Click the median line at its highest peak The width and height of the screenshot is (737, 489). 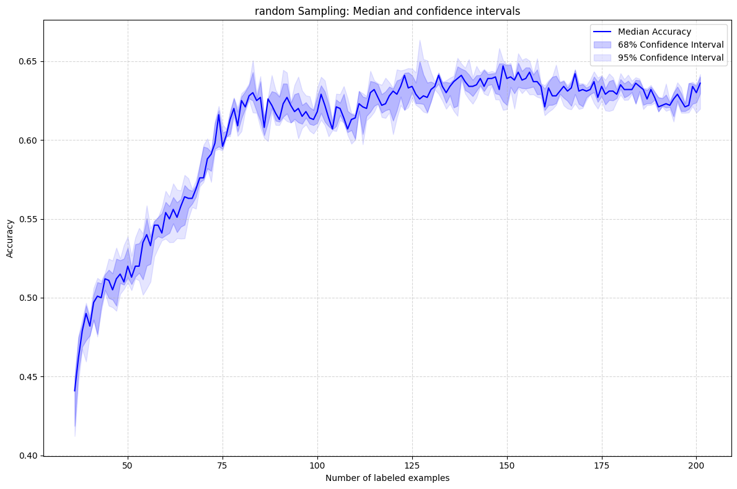[501, 64]
